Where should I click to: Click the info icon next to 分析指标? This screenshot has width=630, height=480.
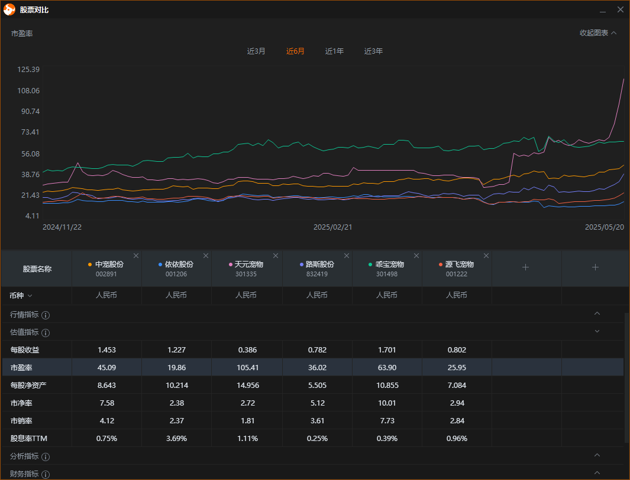(x=46, y=457)
